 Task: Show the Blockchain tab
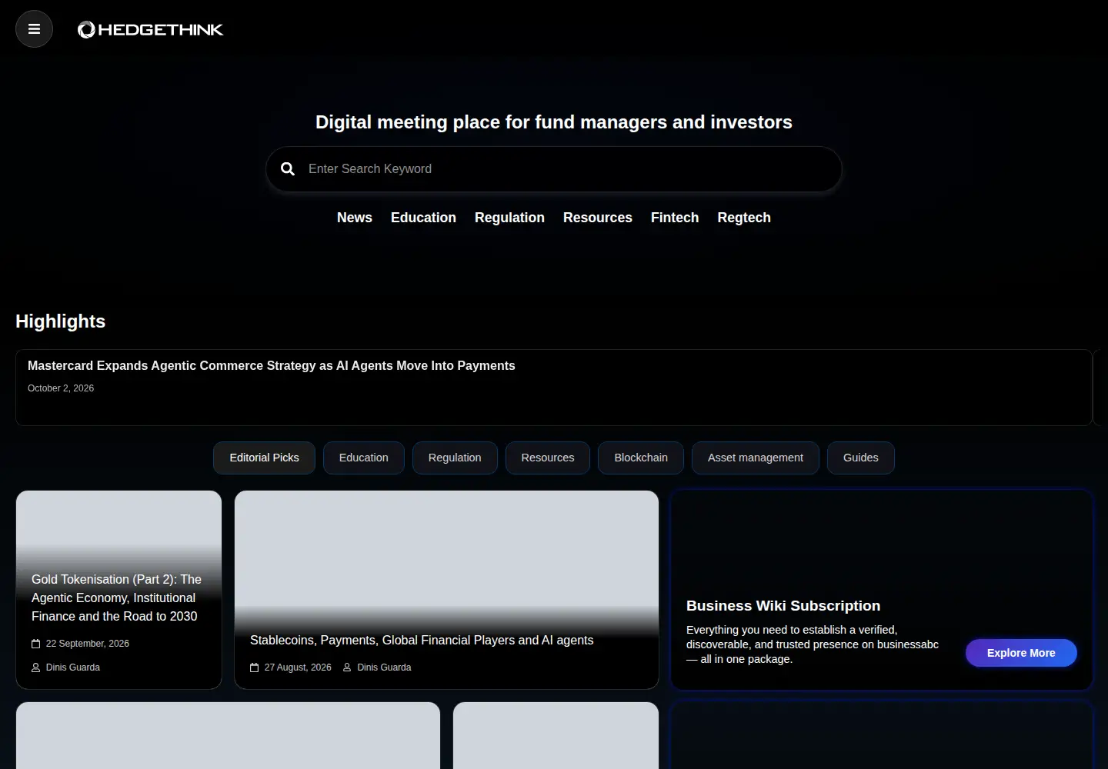coord(641,458)
